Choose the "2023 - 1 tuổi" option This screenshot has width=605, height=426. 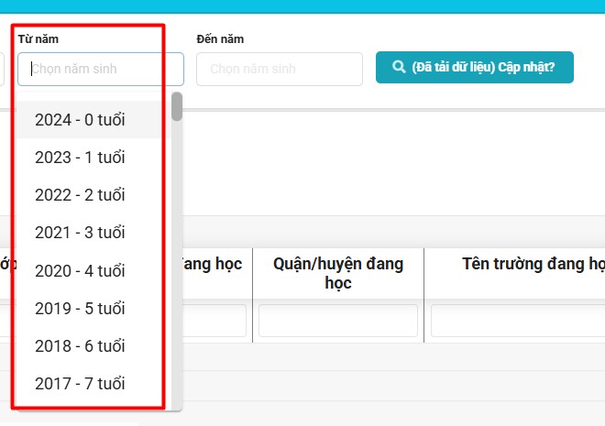click(80, 158)
